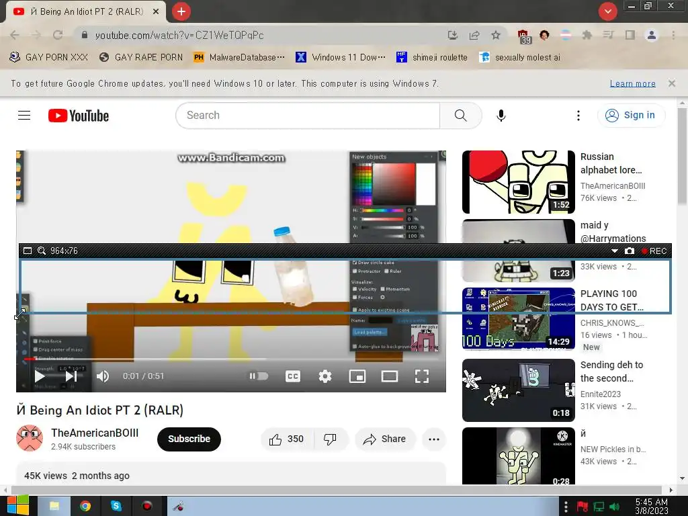
Task: Dismiss the Chrome update notification bar
Action: [671, 83]
